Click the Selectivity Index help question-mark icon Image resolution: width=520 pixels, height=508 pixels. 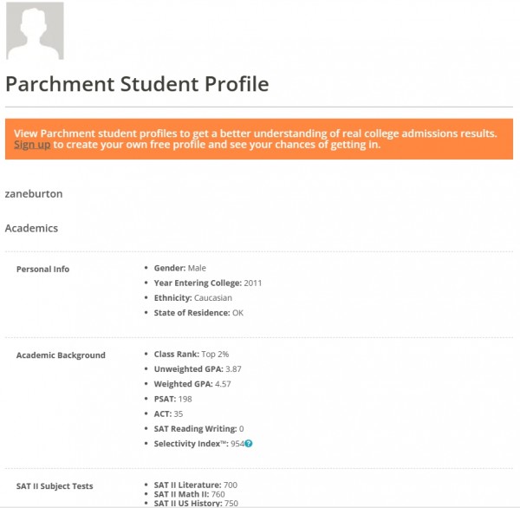249,443
